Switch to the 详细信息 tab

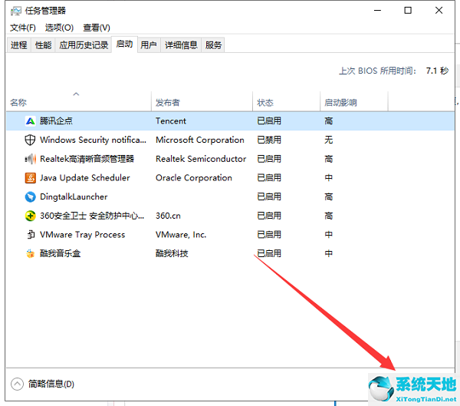[181, 45]
